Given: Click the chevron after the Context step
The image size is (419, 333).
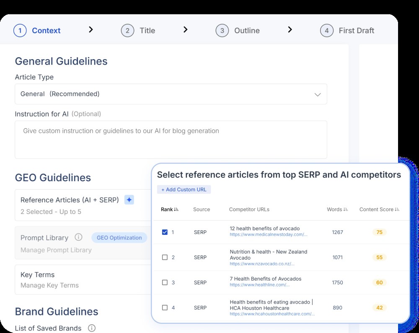Looking at the screenshot, I should (91, 29).
